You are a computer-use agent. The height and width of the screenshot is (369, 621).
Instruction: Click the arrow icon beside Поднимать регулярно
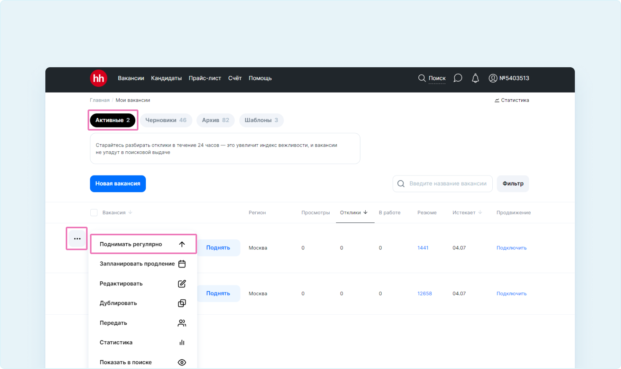click(182, 244)
